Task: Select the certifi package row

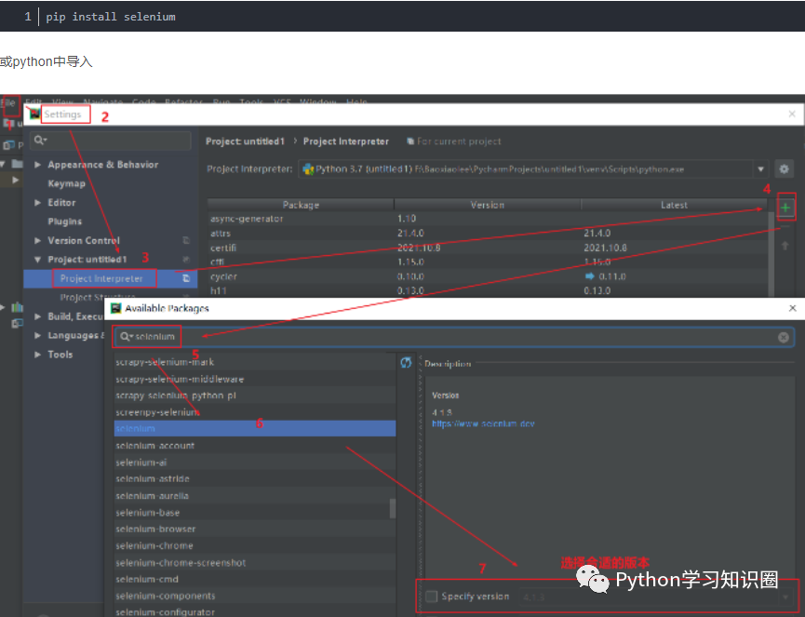Action: (488, 248)
